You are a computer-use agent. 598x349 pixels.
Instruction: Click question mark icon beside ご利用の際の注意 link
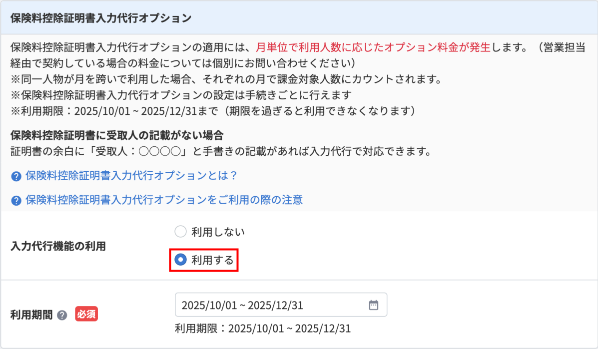[x=16, y=200]
